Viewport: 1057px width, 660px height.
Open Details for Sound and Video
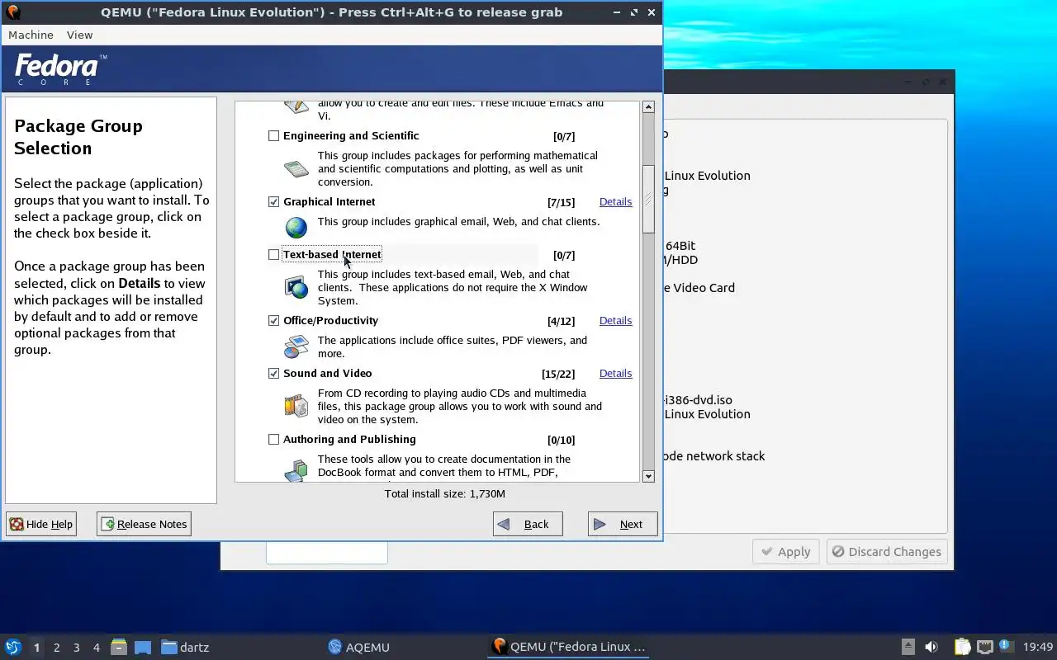[x=615, y=374]
